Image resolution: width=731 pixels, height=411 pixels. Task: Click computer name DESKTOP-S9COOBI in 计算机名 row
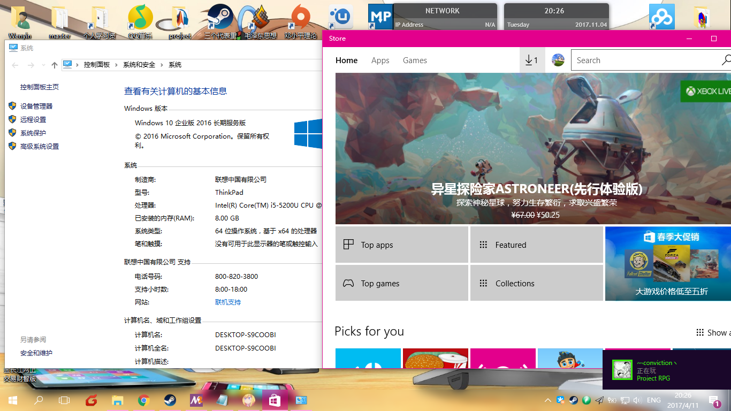246,335
